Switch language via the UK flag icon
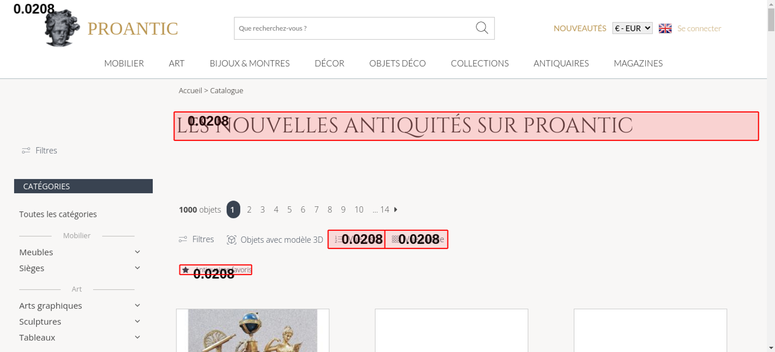 coord(665,28)
